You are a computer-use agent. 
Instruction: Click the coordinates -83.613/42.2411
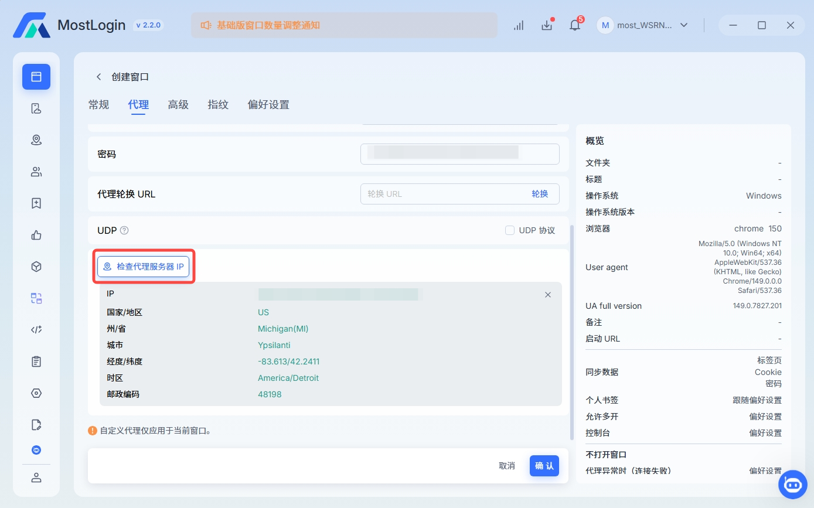click(289, 362)
